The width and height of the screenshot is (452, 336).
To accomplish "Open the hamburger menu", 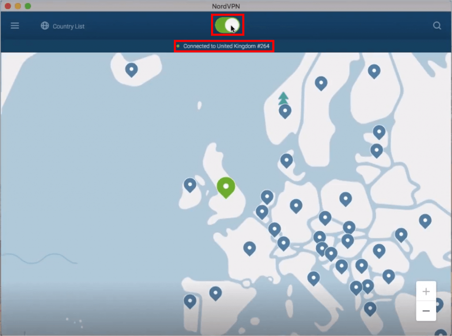I will point(15,26).
